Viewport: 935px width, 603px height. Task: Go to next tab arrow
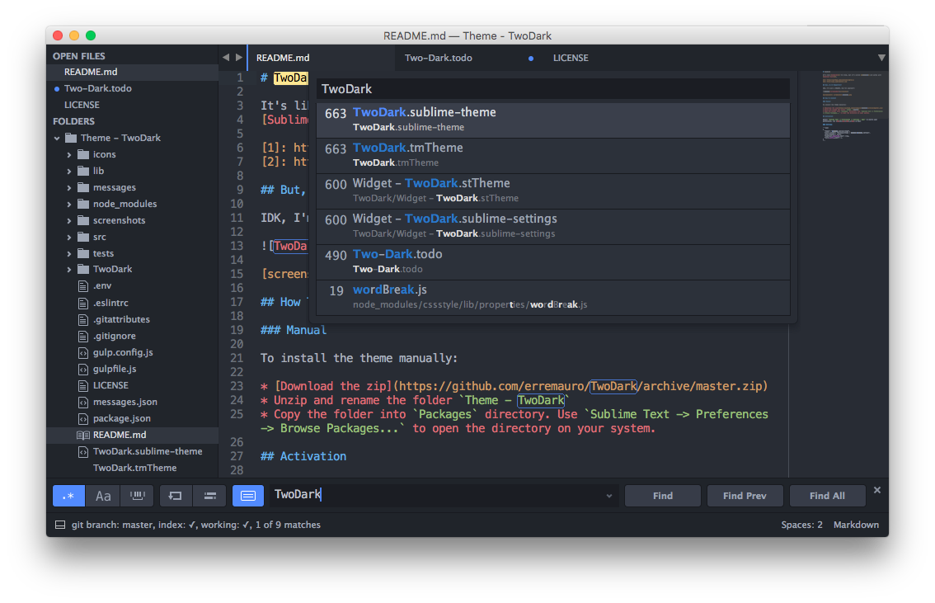tap(239, 57)
